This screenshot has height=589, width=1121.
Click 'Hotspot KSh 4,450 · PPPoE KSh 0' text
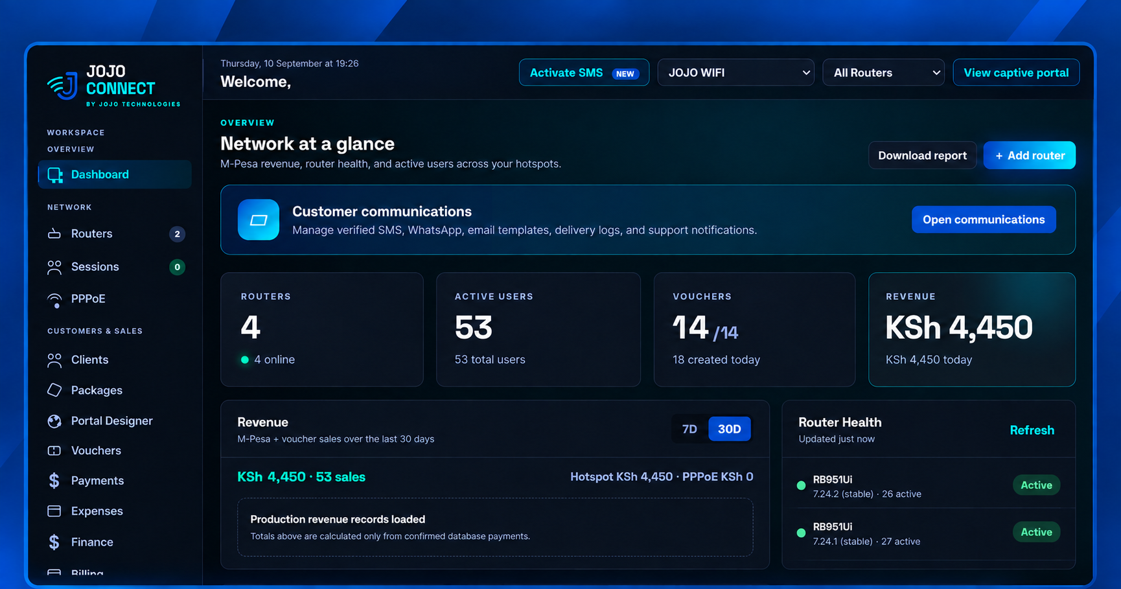pyautogui.click(x=662, y=478)
